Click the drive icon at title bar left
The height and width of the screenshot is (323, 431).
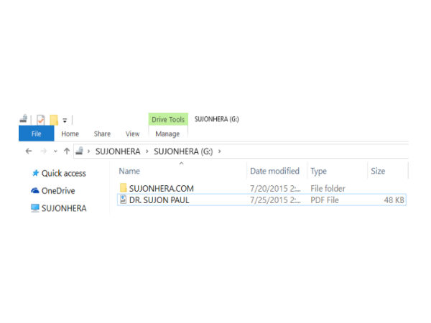[24, 119]
